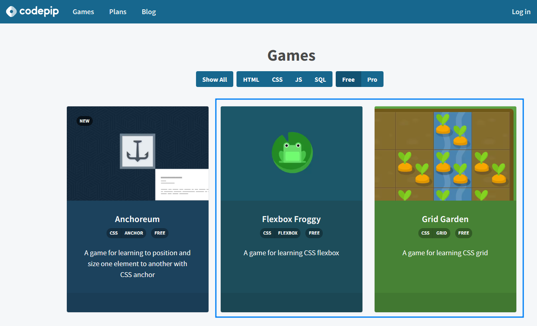Click the GRID tag
537x326 pixels.
(442, 233)
